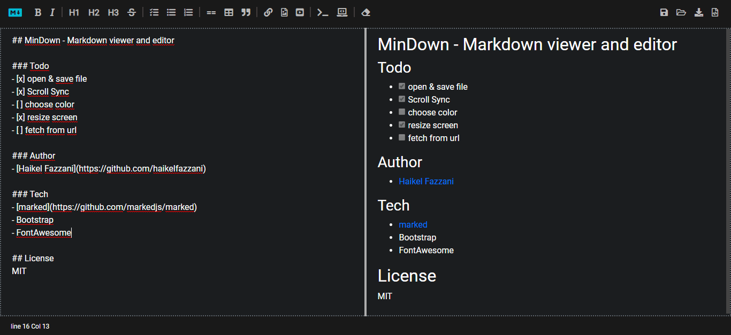Viewport: 731px width, 335px height.
Task: Open a file with the folder icon
Action: [x=681, y=12]
